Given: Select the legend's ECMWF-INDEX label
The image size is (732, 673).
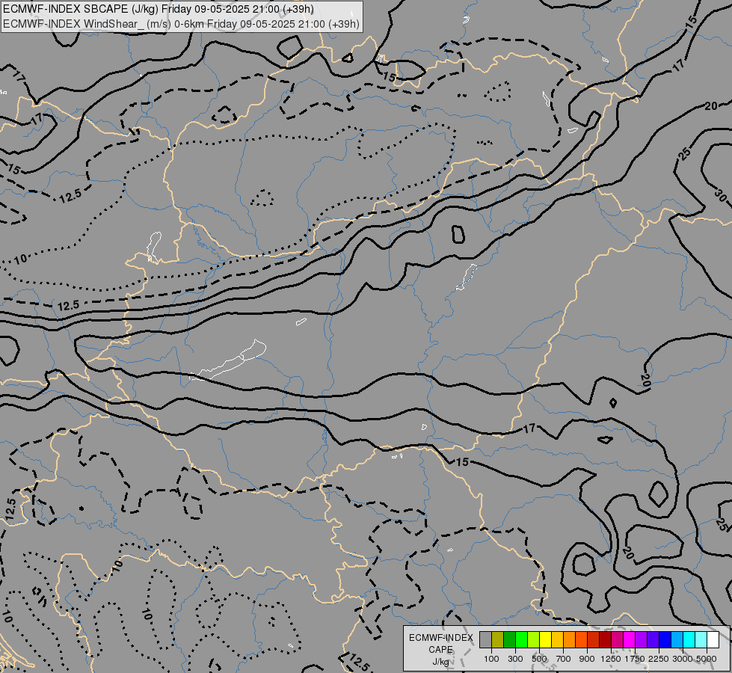Looking at the screenshot, I should 440,638.
